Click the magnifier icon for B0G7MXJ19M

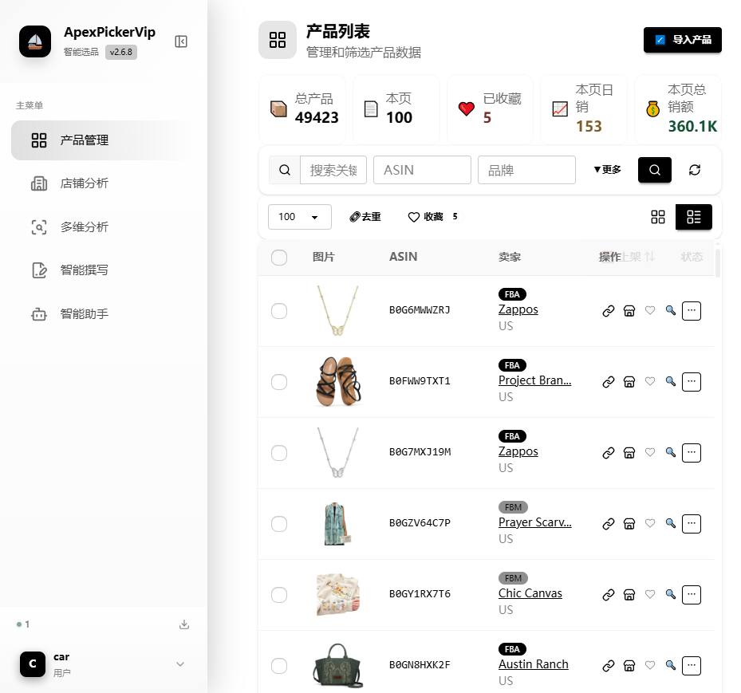[x=671, y=452]
